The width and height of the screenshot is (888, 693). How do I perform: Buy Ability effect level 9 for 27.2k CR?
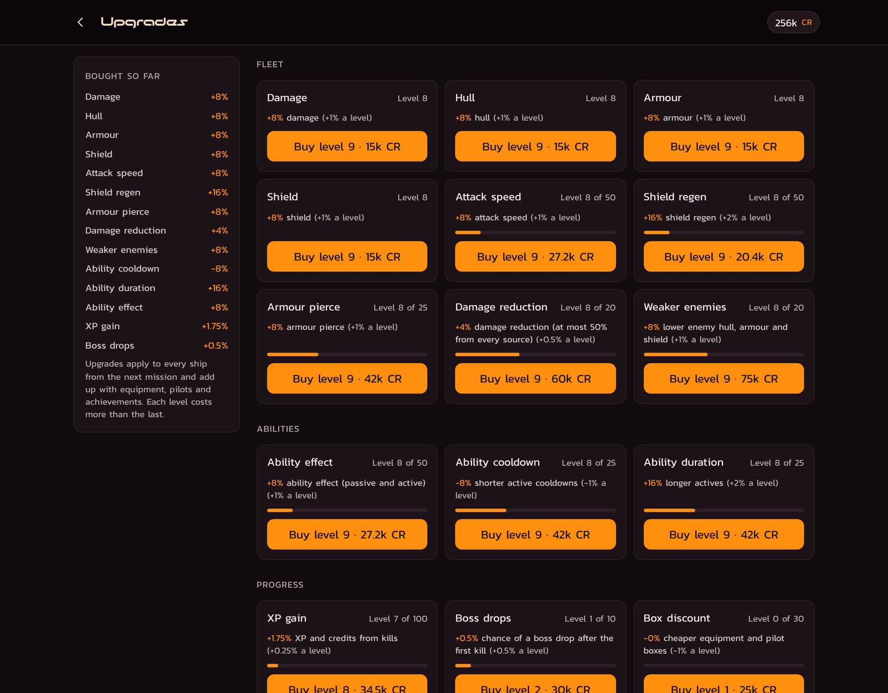point(347,535)
